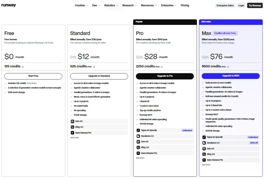Click info icon beside 2250 credits/mo

coord(162,67)
